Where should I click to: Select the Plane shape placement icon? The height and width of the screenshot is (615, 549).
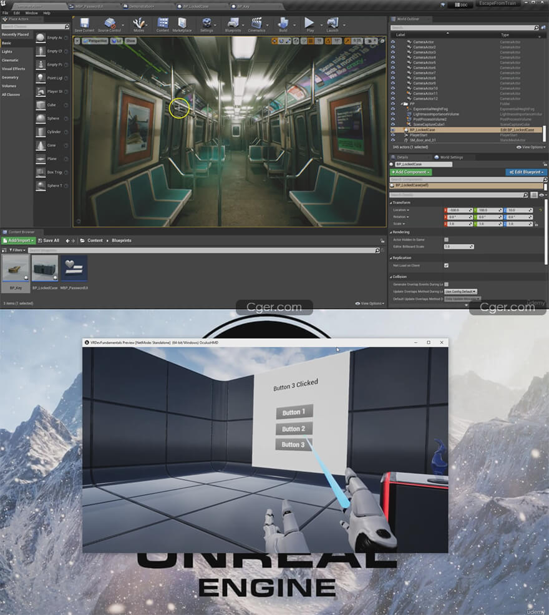[x=41, y=159]
